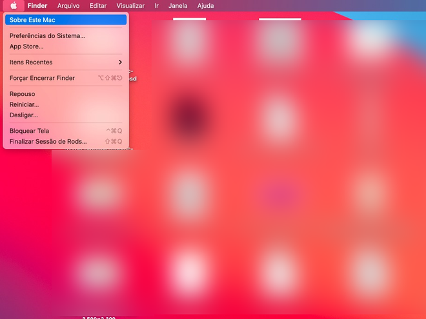The width and height of the screenshot is (426, 319).
Task: Open the Janela menu
Action: [178, 6]
